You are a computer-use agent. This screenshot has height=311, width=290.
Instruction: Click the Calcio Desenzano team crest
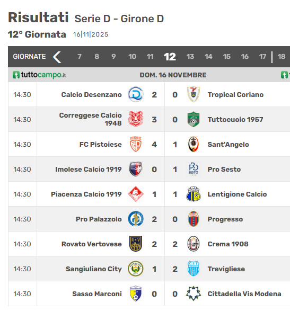click(x=136, y=94)
